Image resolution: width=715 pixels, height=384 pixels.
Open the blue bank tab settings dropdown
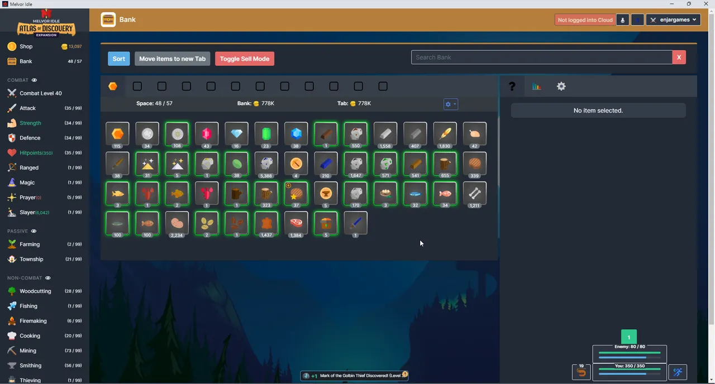(x=451, y=104)
